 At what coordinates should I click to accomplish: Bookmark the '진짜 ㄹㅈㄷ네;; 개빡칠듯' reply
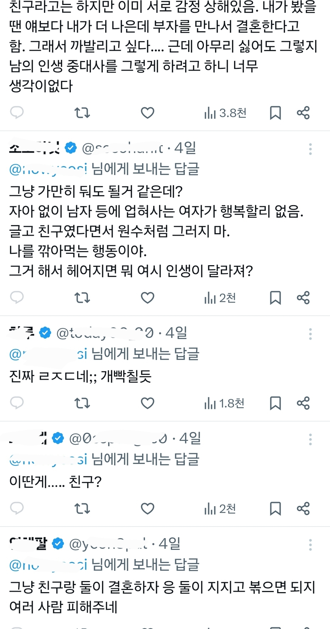(275, 403)
